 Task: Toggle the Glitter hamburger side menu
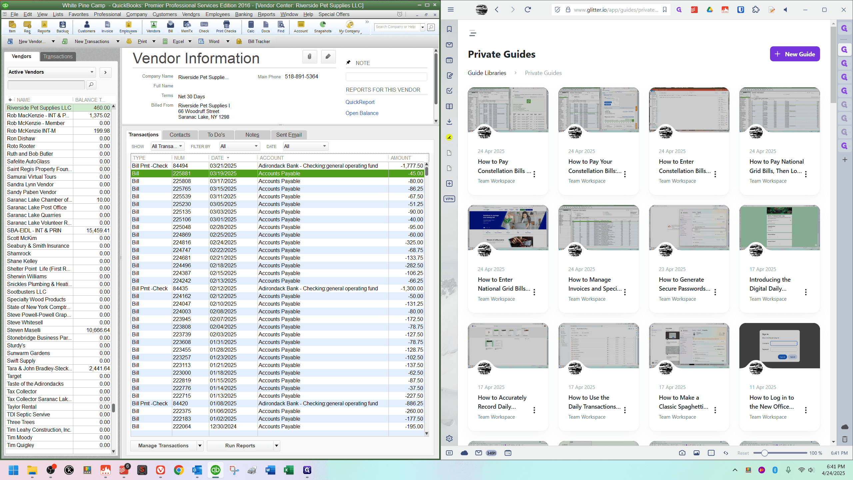472,33
